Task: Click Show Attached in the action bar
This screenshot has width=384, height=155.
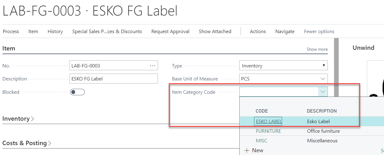Action: 215,32
